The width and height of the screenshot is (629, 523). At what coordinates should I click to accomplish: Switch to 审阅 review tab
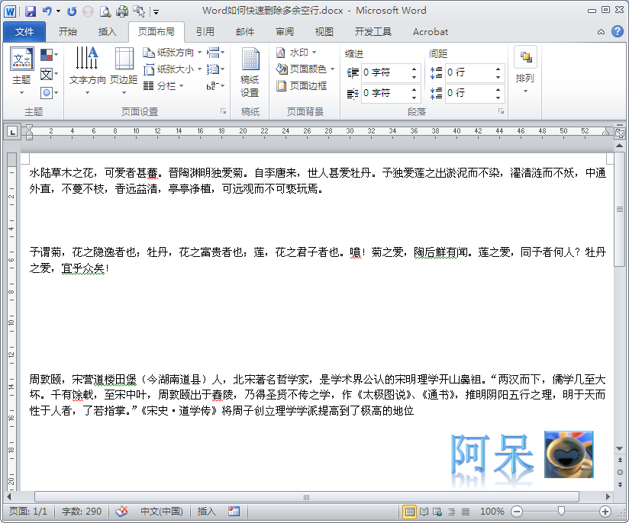click(285, 32)
